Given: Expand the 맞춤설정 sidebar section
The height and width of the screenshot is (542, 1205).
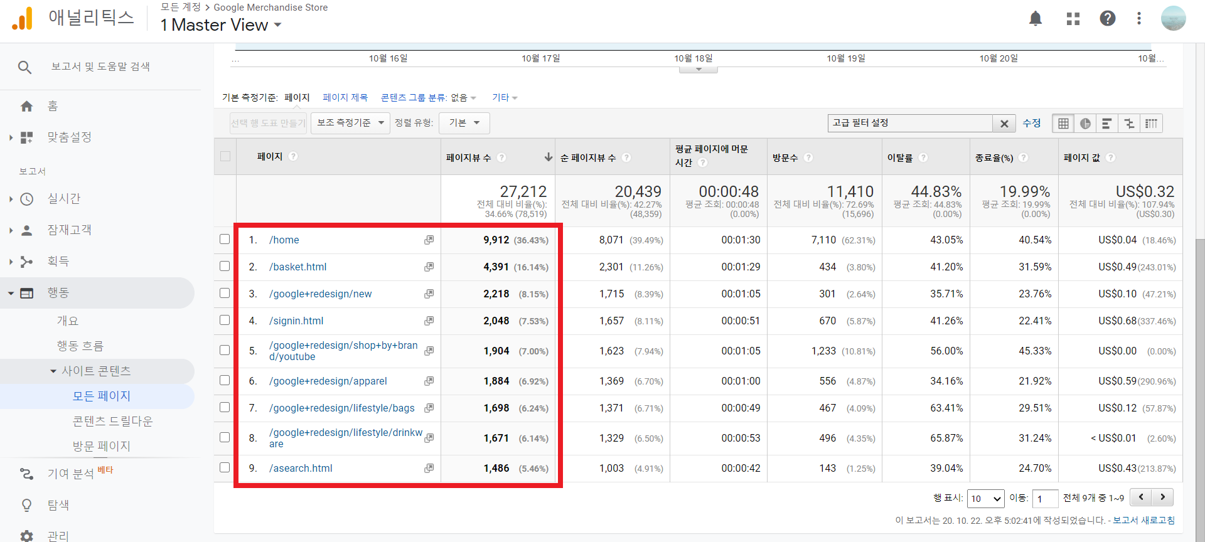Looking at the screenshot, I should [x=11, y=137].
